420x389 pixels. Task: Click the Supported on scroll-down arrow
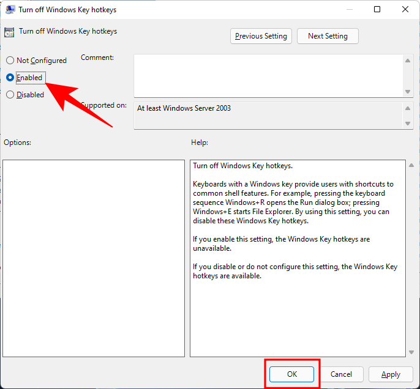tap(408, 123)
